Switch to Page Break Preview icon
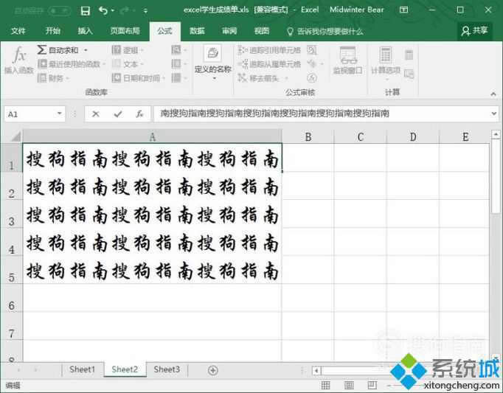This screenshot has height=393, width=503. (x=372, y=385)
